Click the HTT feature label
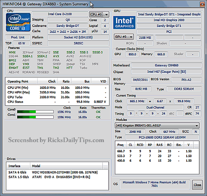 click(x=69, y=68)
